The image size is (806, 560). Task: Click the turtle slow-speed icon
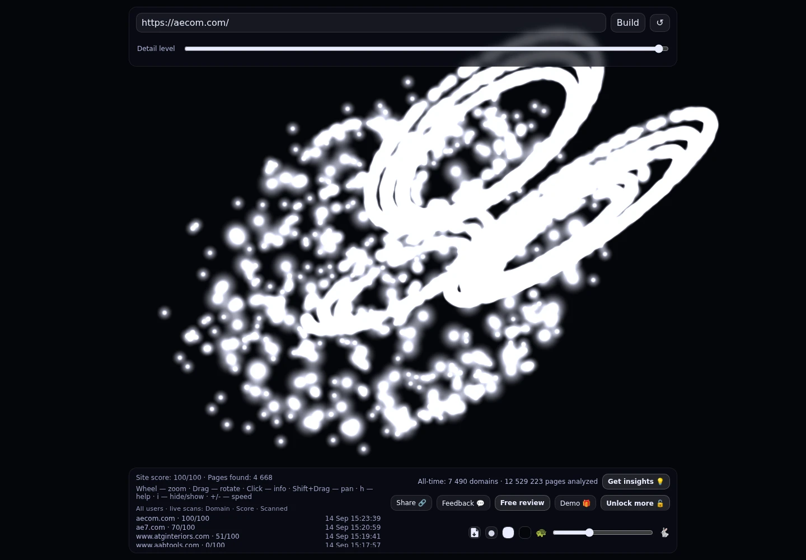(541, 533)
